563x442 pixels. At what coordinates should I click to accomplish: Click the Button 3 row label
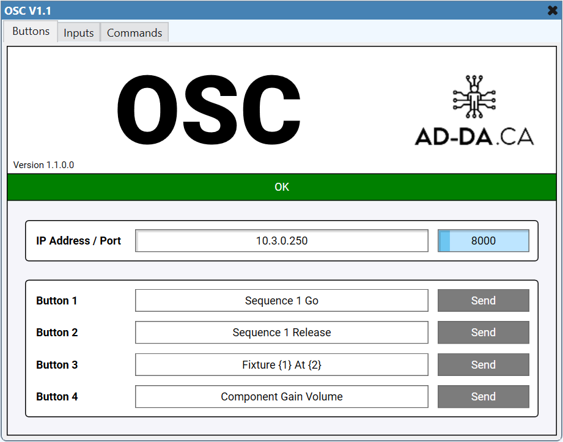(56, 364)
